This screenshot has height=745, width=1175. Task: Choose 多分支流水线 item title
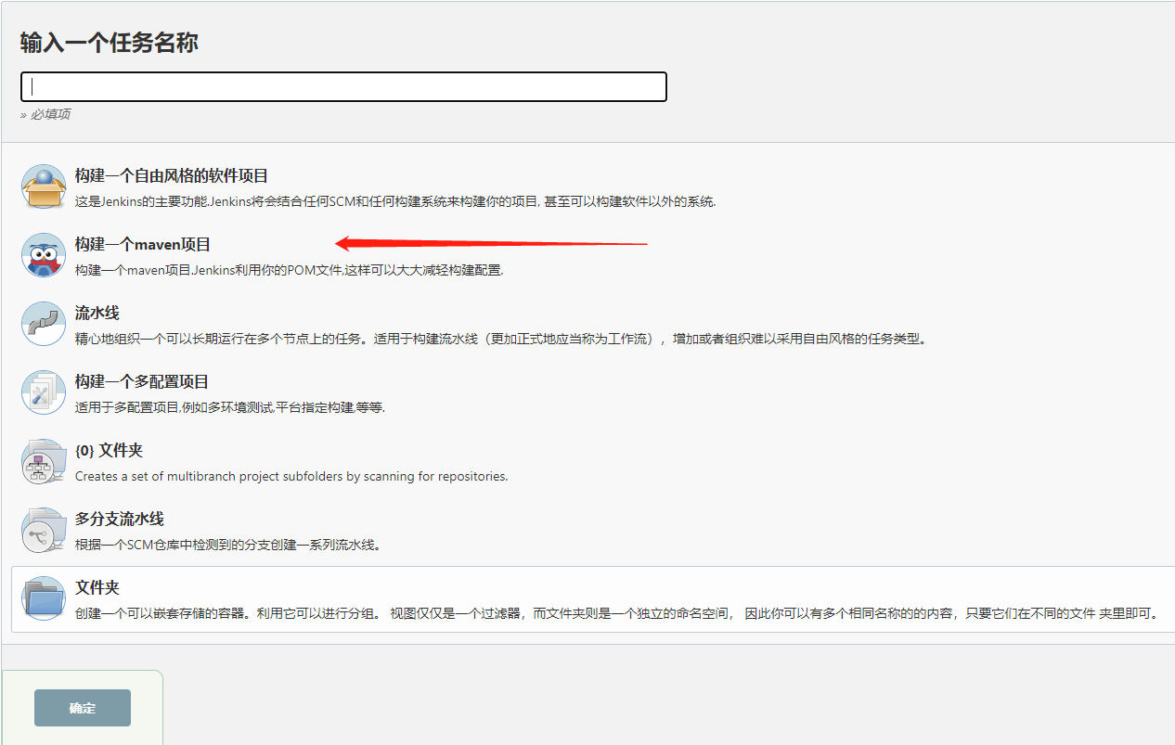[x=120, y=519]
